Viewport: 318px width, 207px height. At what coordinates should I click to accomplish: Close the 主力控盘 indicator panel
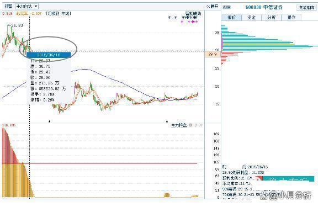200,125
